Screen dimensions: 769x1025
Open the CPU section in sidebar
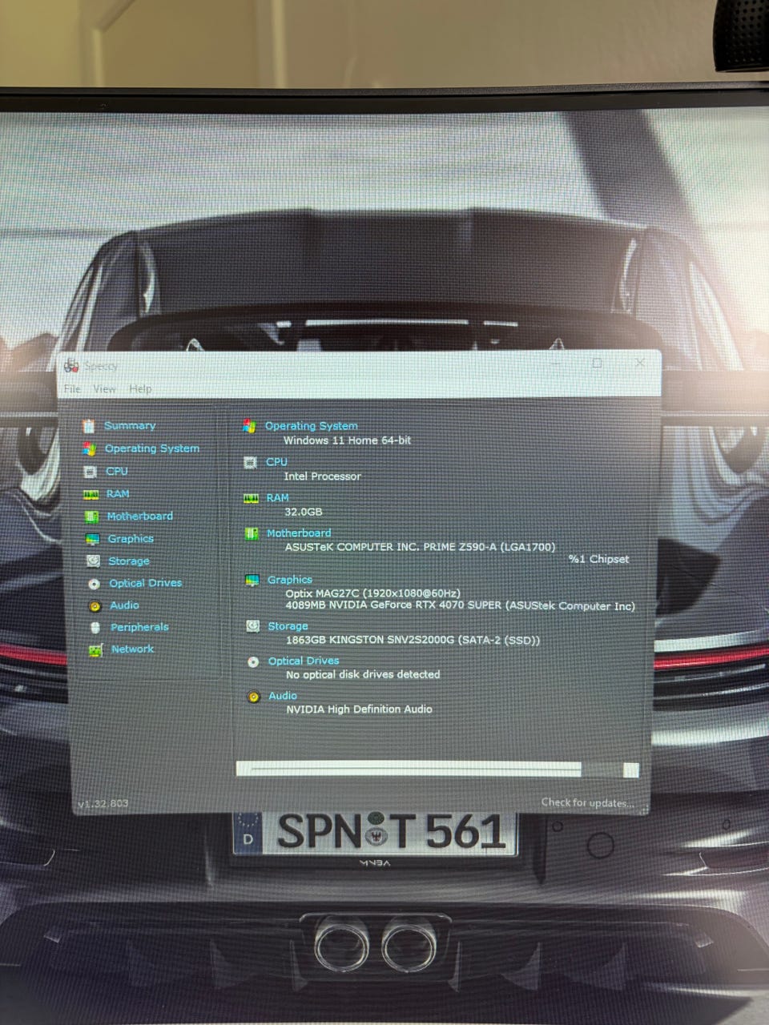(x=117, y=471)
